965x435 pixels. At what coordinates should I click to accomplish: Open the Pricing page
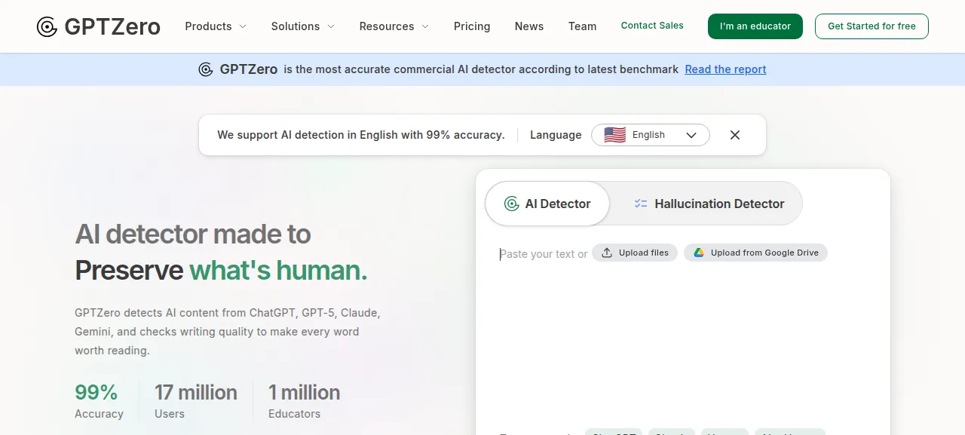(x=472, y=26)
